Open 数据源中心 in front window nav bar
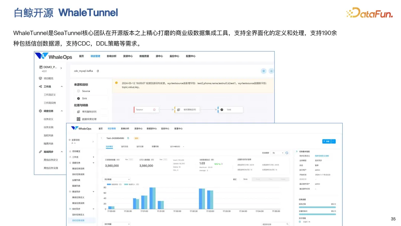This screenshot has width=401, height=226. click(x=151, y=129)
